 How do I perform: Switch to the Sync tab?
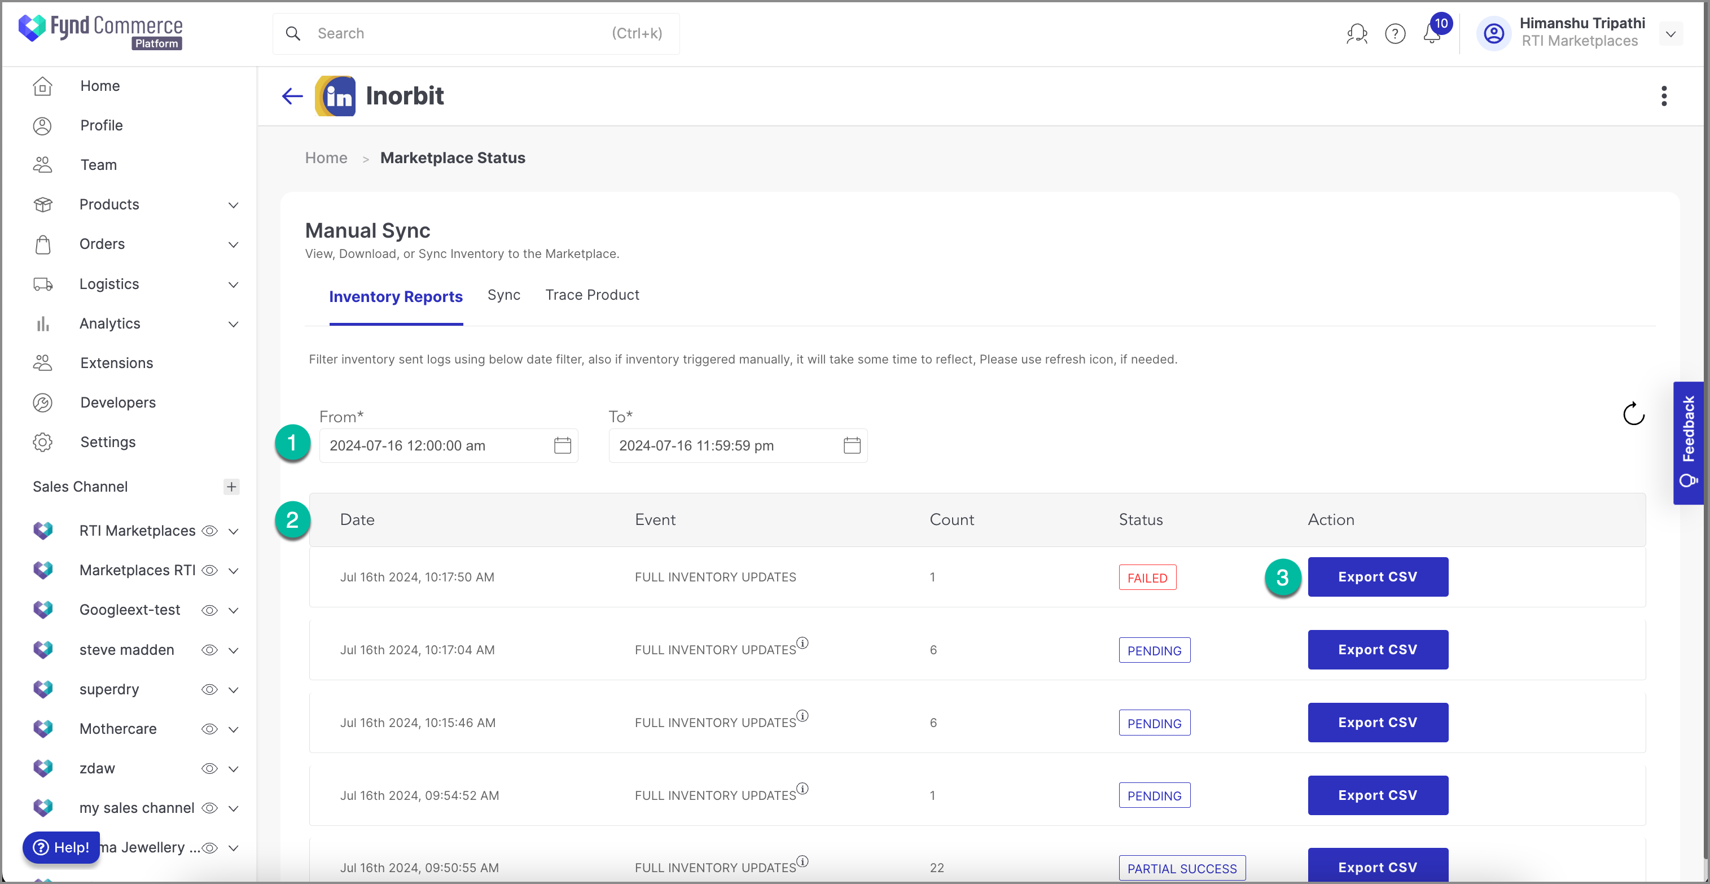[504, 295]
